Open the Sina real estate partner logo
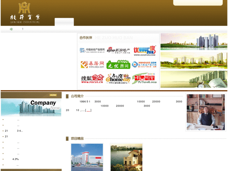228x171 pixels. pos(118,50)
